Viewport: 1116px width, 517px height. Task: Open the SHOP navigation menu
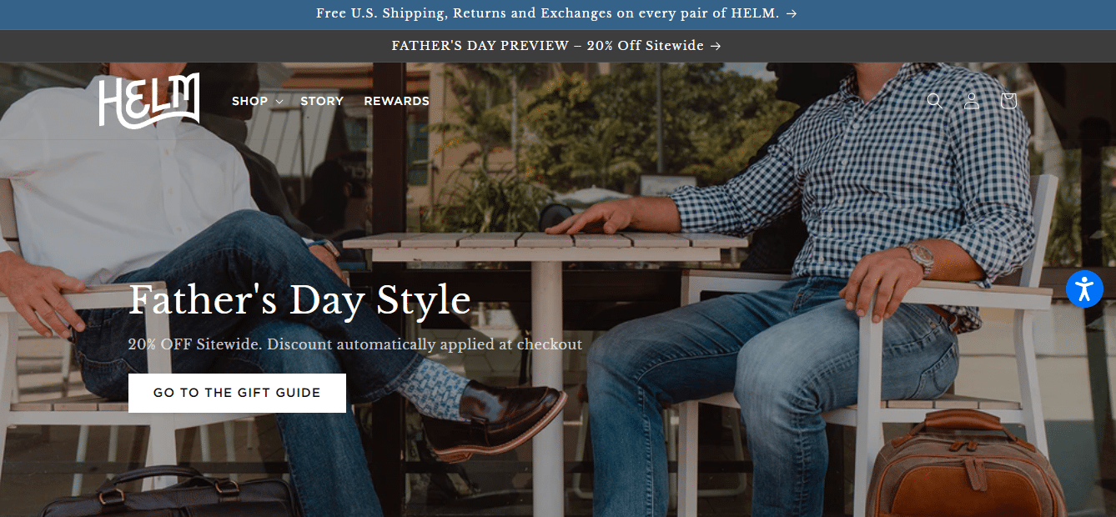pos(249,101)
